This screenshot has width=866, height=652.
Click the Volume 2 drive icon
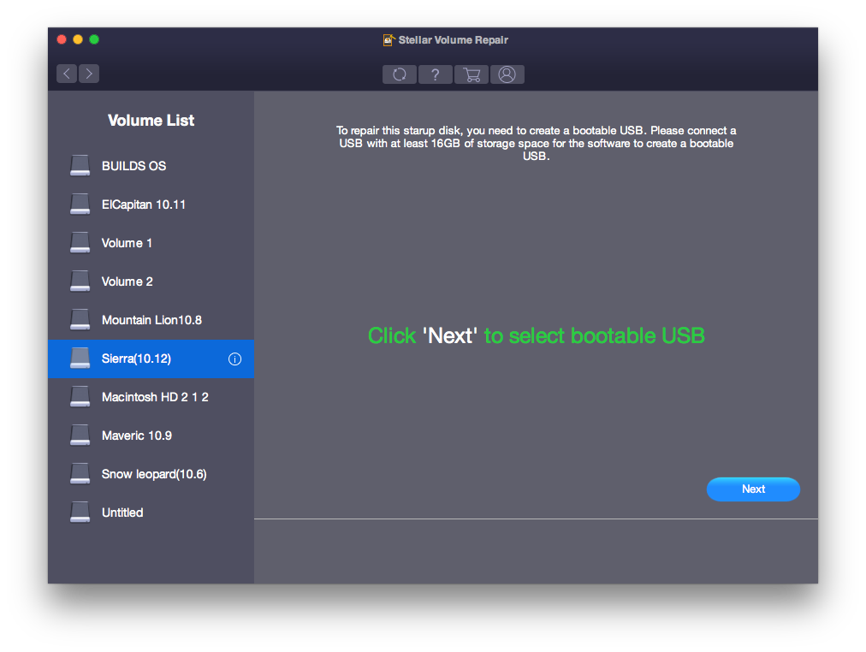80,282
